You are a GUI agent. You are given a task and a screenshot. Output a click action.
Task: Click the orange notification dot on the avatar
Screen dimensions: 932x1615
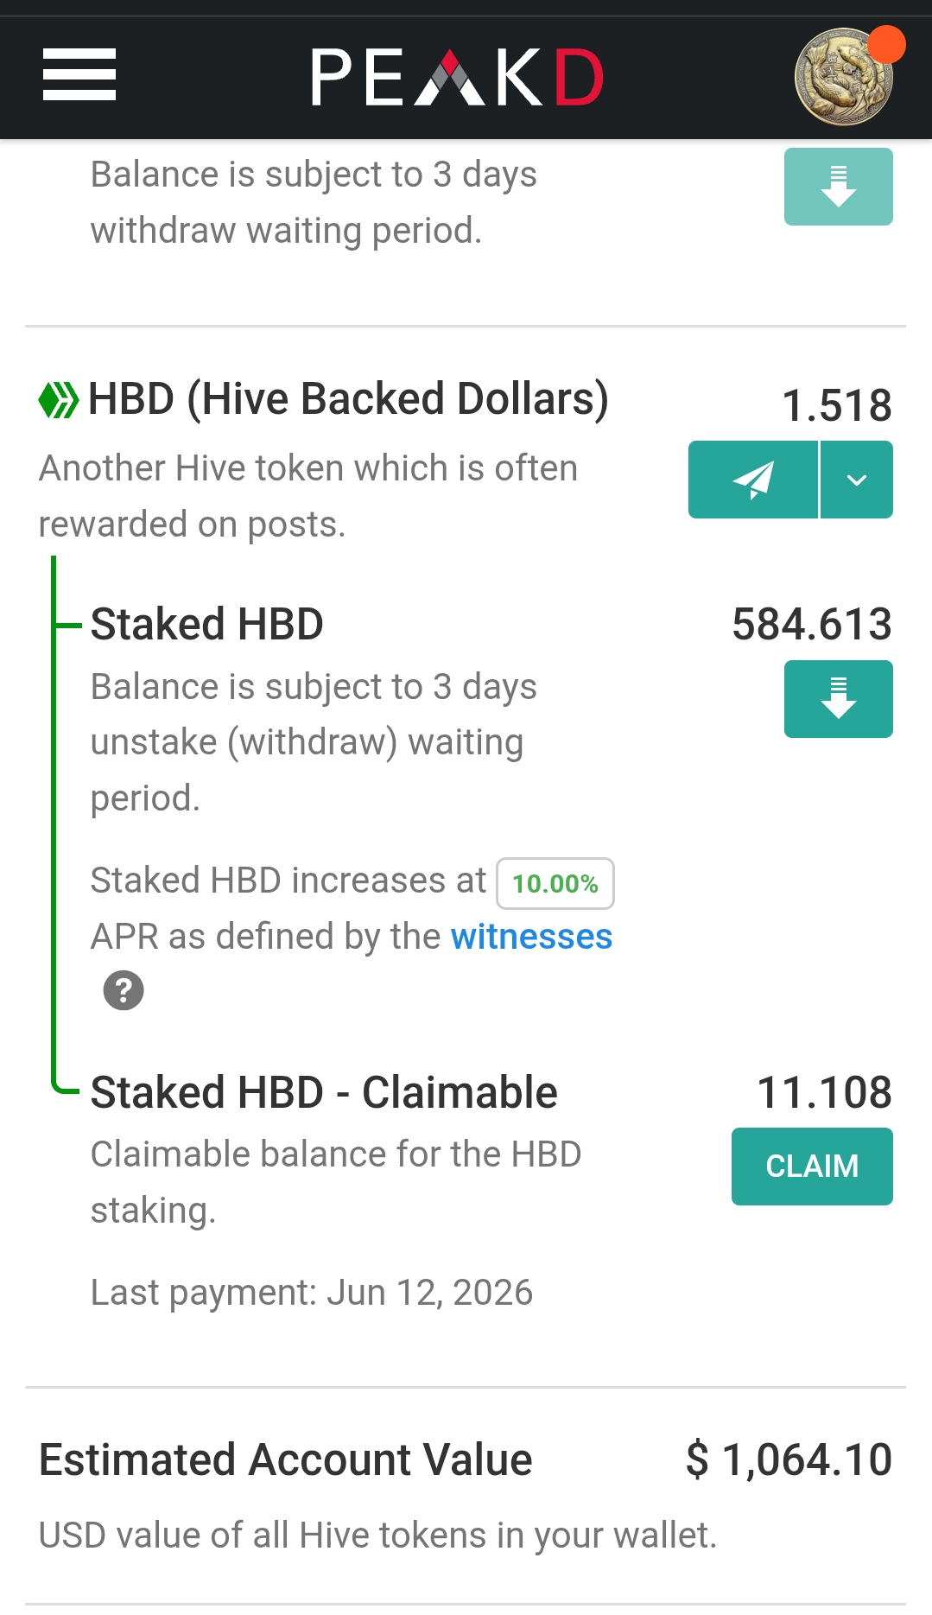click(886, 45)
